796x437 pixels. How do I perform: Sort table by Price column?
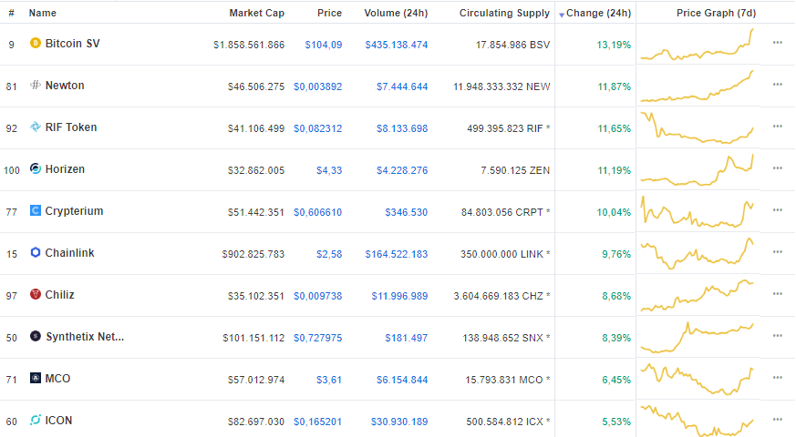click(x=329, y=13)
